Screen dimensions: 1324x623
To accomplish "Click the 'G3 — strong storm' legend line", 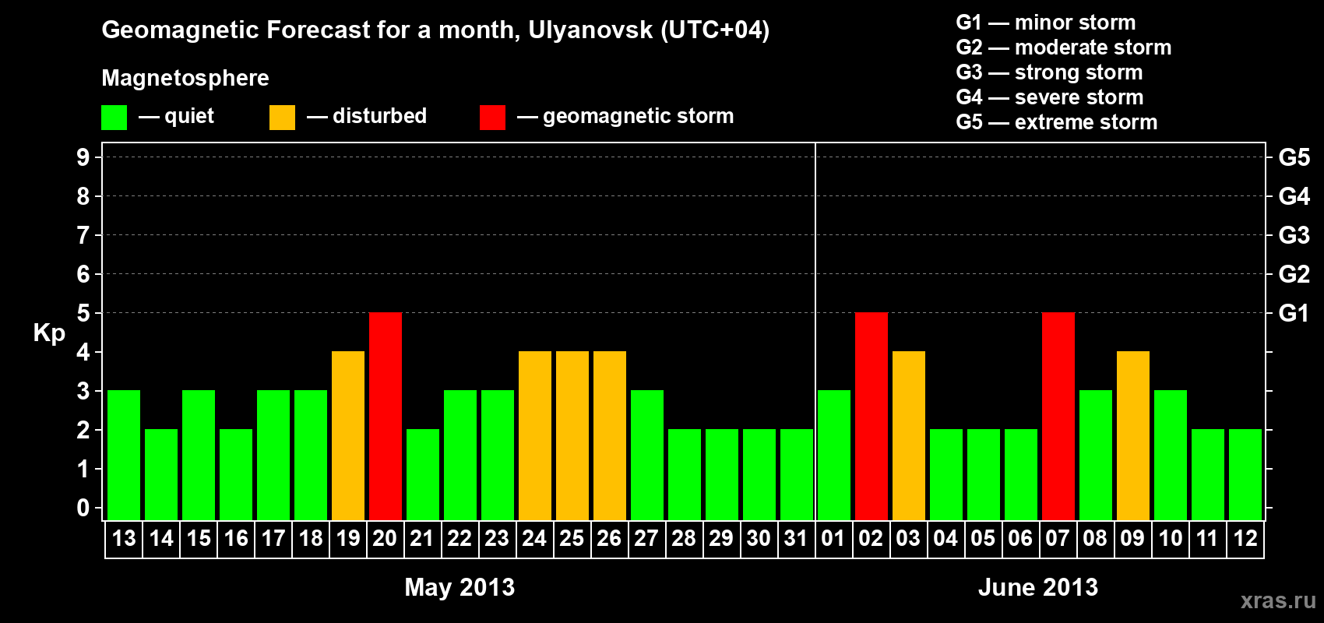I will tap(1049, 72).
